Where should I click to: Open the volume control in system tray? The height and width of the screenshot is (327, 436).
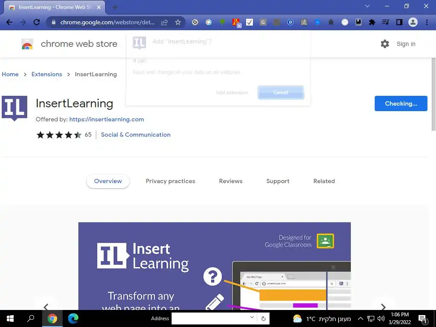coord(381,318)
